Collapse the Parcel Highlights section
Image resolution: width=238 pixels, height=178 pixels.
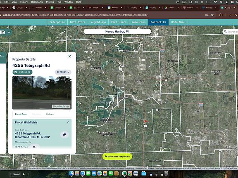pyautogui.click(x=68, y=122)
